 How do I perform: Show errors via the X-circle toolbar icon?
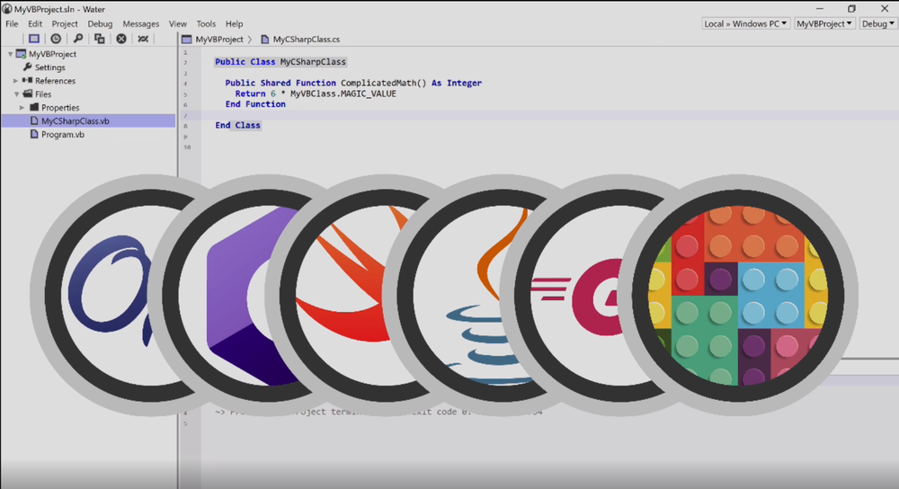pos(121,39)
